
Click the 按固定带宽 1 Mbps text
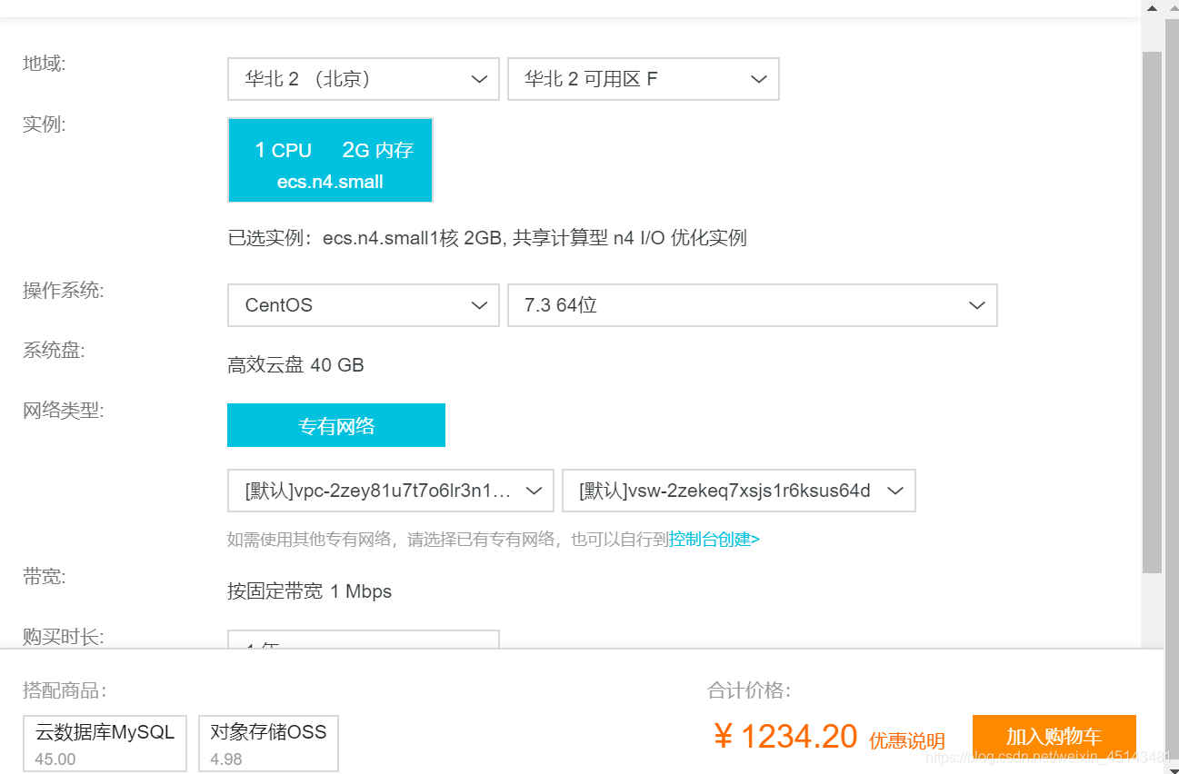click(309, 591)
